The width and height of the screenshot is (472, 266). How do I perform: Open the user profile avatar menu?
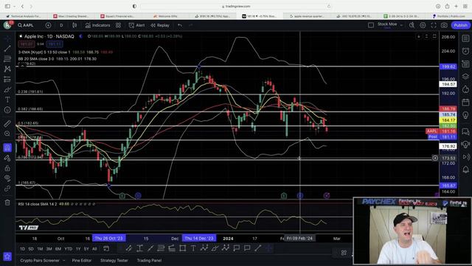click(x=7, y=25)
